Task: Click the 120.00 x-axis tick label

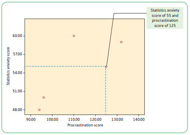Action: coord(95,119)
